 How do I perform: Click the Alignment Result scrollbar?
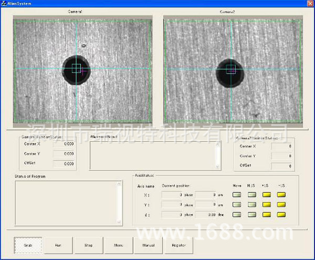[x=218, y=155]
